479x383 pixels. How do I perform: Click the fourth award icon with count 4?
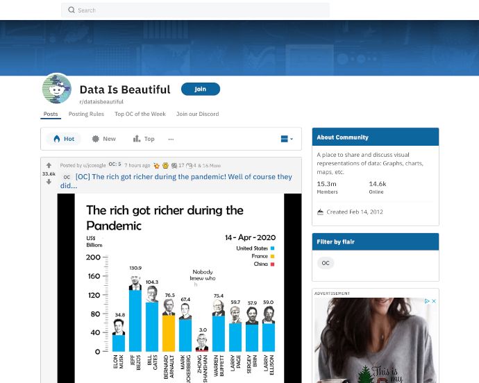coord(191,166)
